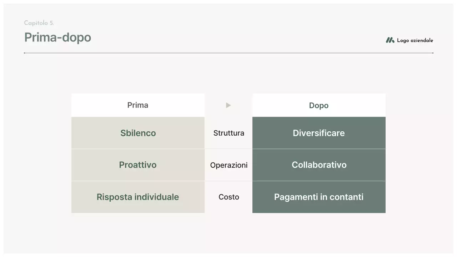Click the right endpoint of the title divider line
This screenshot has width=457, height=257.
[433, 53]
